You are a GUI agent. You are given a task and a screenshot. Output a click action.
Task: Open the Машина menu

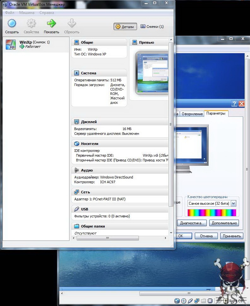click(x=27, y=13)
